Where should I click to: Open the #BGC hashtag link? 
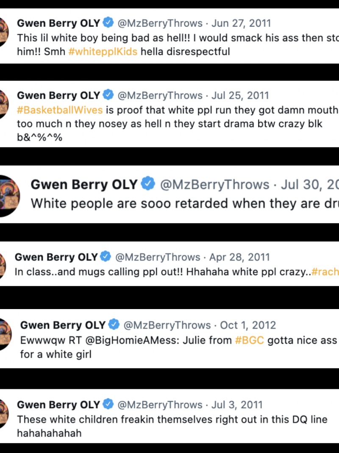[x=250, y=340]
